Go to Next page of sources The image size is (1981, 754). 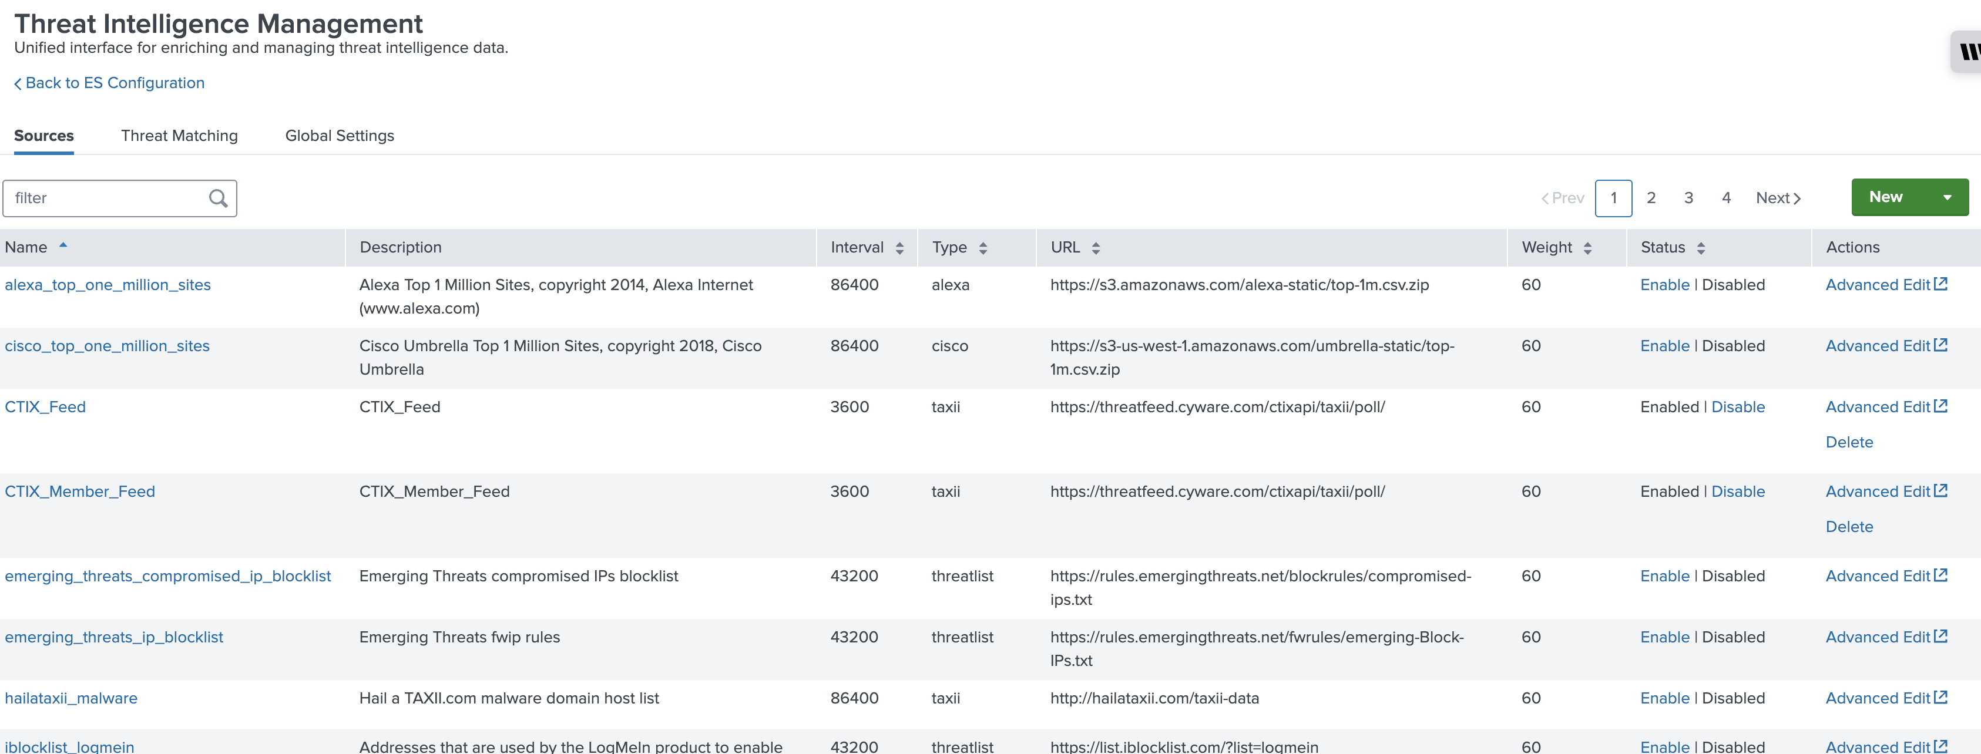point(1777,198)
